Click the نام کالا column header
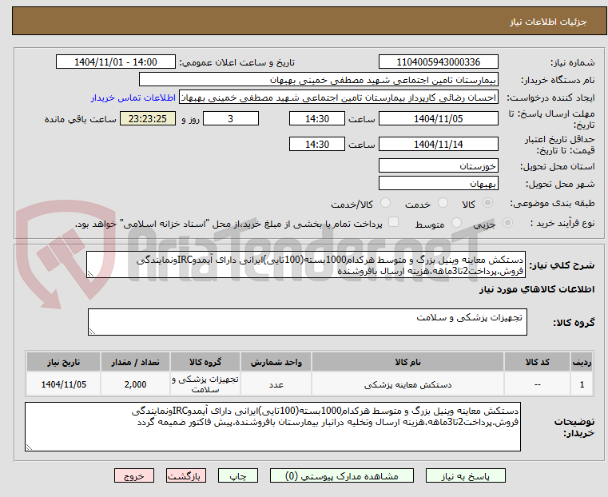This screenshot has width=608, height=497. pyautogui.click(x=407, y=362)
